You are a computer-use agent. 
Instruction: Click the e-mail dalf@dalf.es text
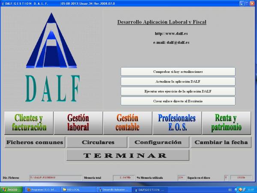point(171,42)
